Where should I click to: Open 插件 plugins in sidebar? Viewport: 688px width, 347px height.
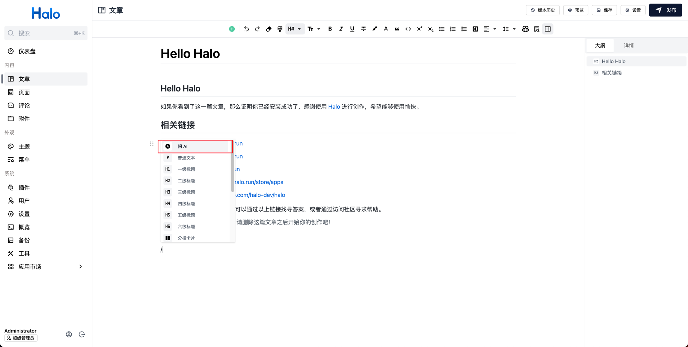46,187
